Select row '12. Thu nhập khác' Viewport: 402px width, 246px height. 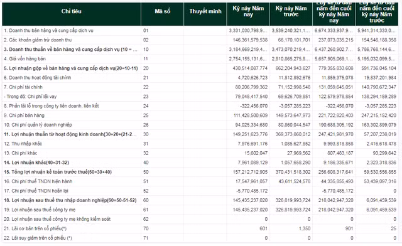pyautogui.click(x=200, y=144)
